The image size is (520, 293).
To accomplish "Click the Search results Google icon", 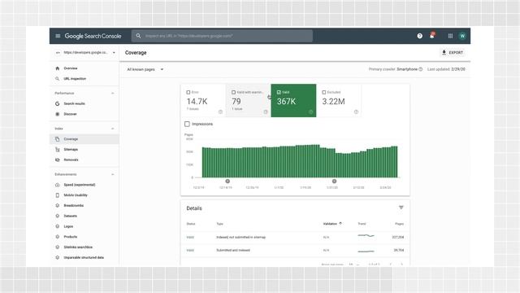I will click(x=58, y=103).
